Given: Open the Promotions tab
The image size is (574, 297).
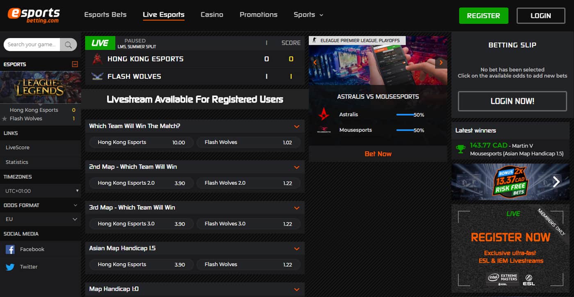Looking at the screenshot, I should (258, 15).
